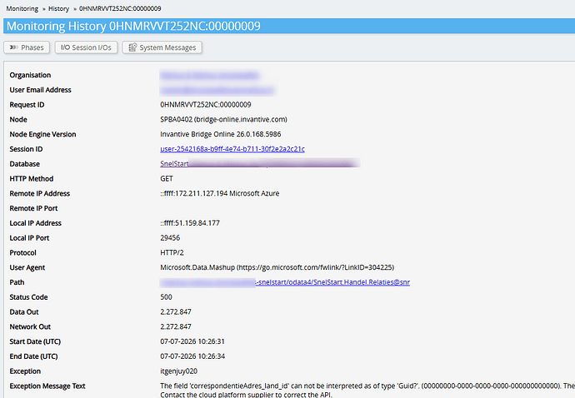This screenshot has width=575, height=398.
Task: Open the Session ID user link
Action: click(x=232, y=149)
